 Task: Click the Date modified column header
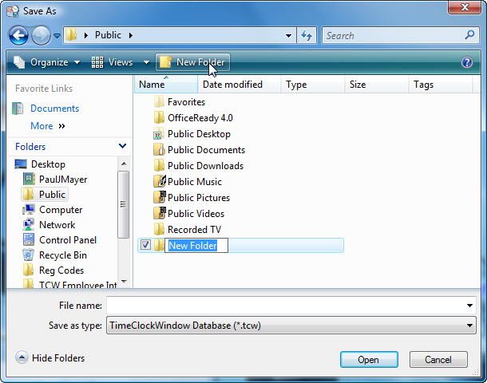[x=232, y=85]
